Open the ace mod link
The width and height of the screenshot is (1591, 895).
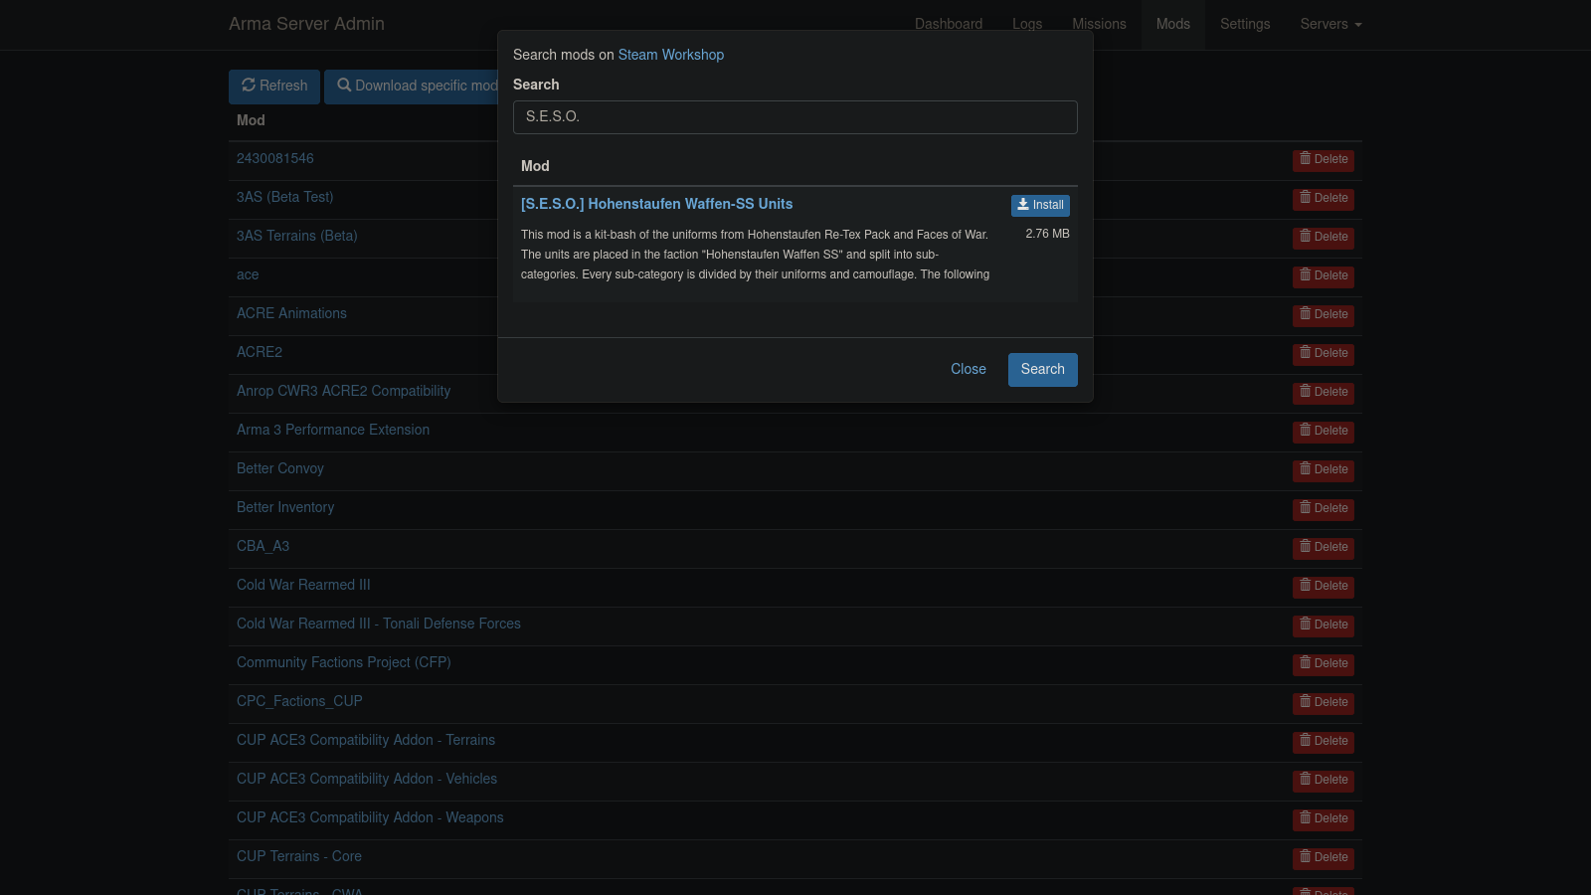[x=248, y=274]
